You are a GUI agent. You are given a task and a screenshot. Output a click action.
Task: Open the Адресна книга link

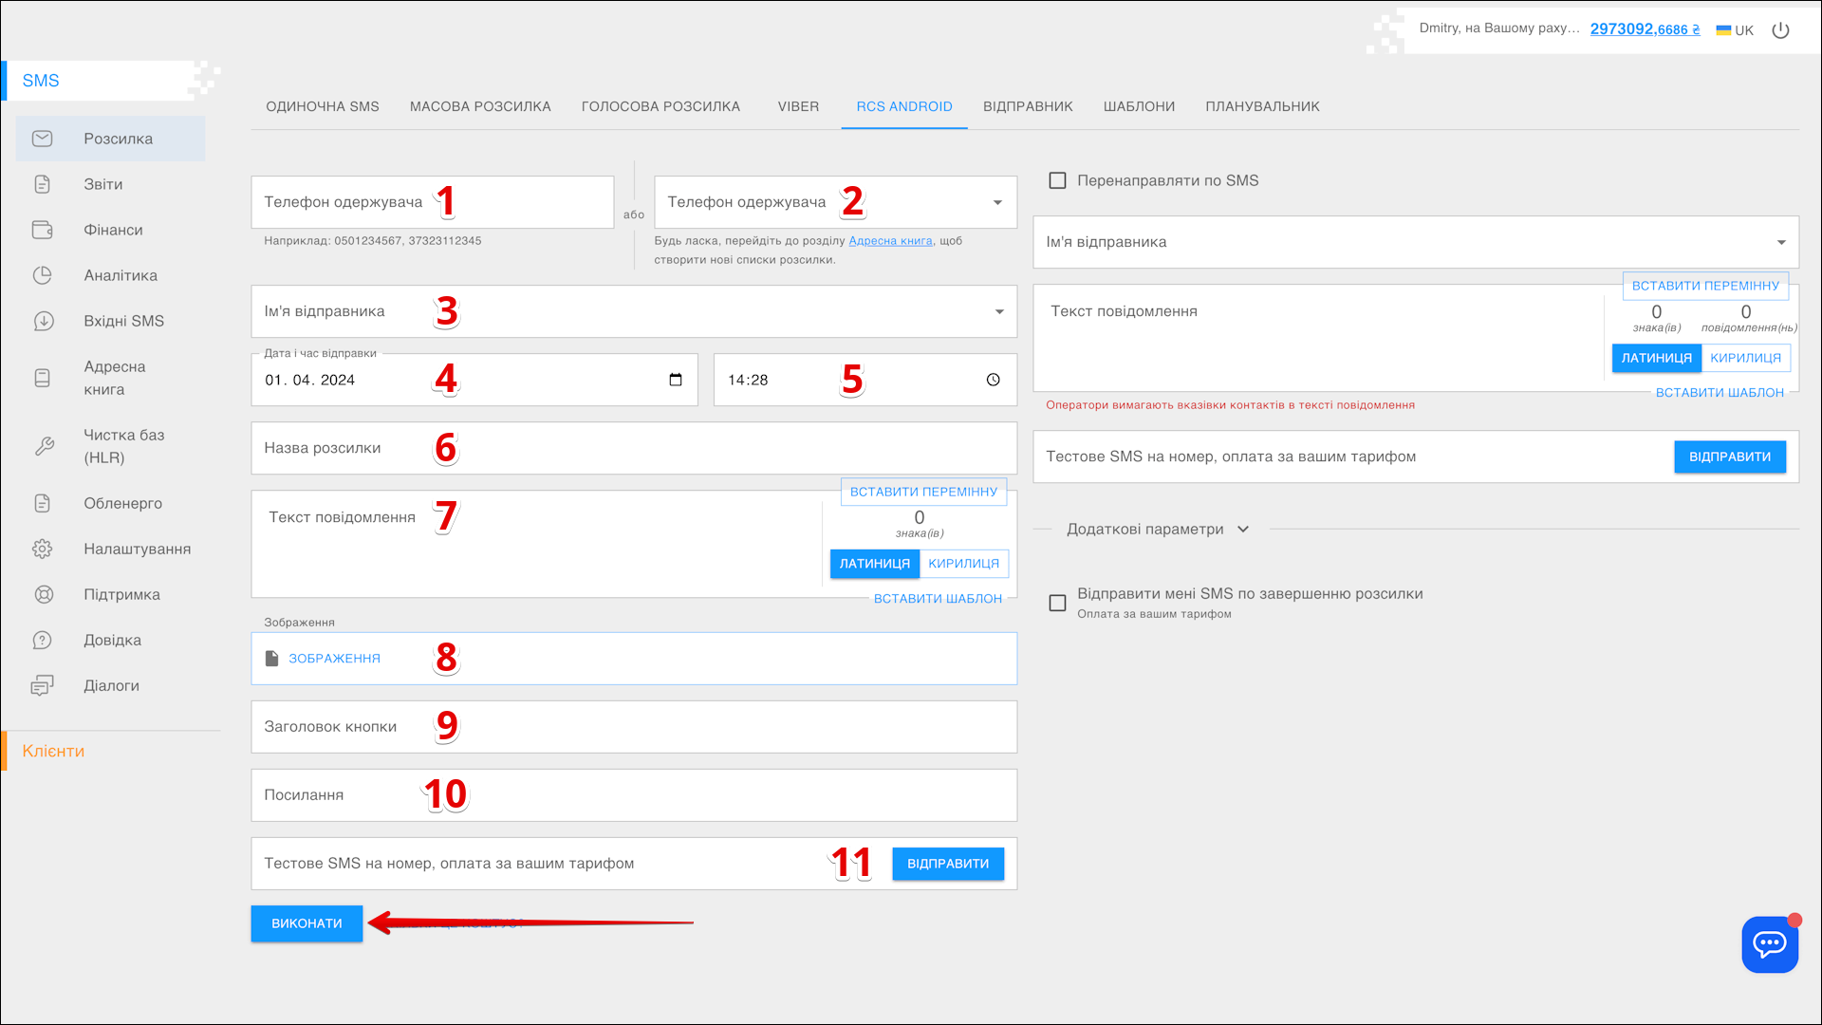pos(890,241)
